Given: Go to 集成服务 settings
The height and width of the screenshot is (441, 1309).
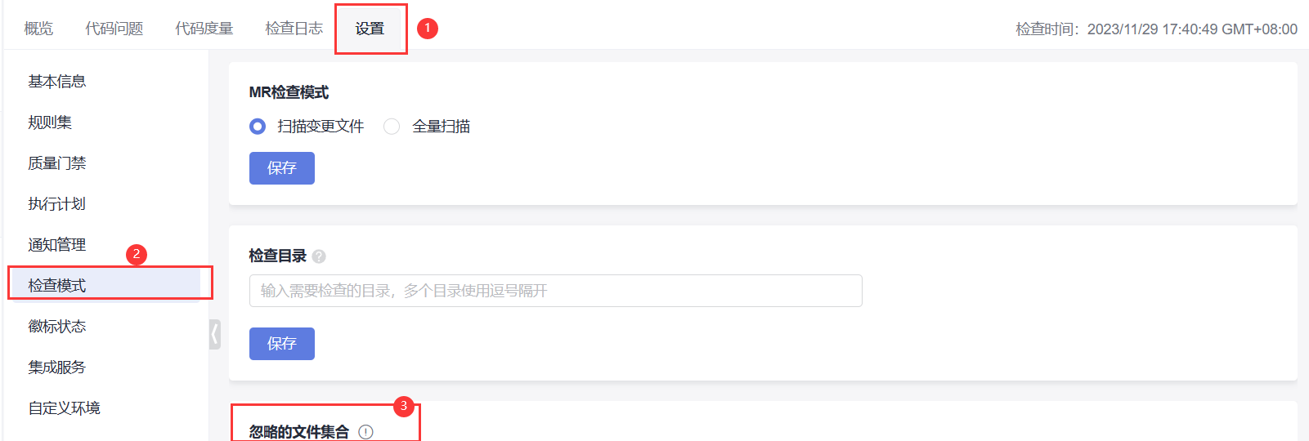Looking at the screenshot, I should [x=57, y=367].
